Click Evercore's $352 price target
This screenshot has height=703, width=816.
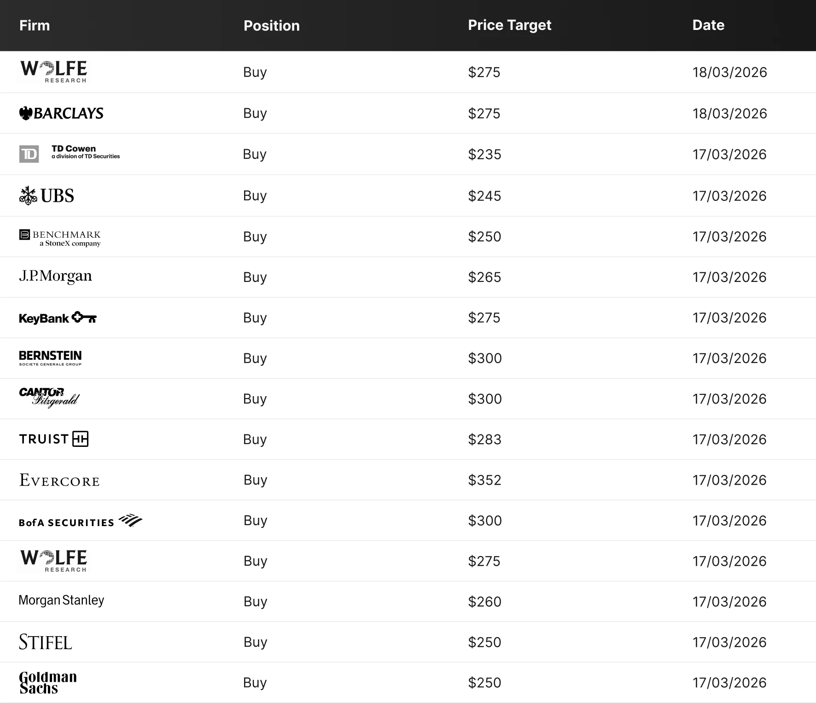484,480
